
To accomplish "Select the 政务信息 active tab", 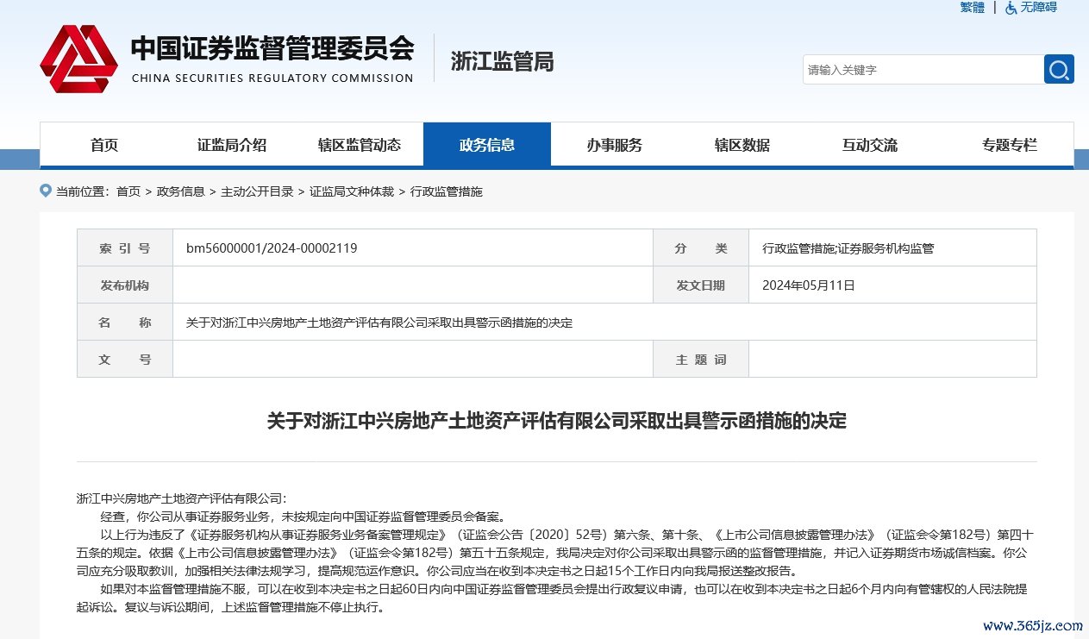I will [487, 145].
